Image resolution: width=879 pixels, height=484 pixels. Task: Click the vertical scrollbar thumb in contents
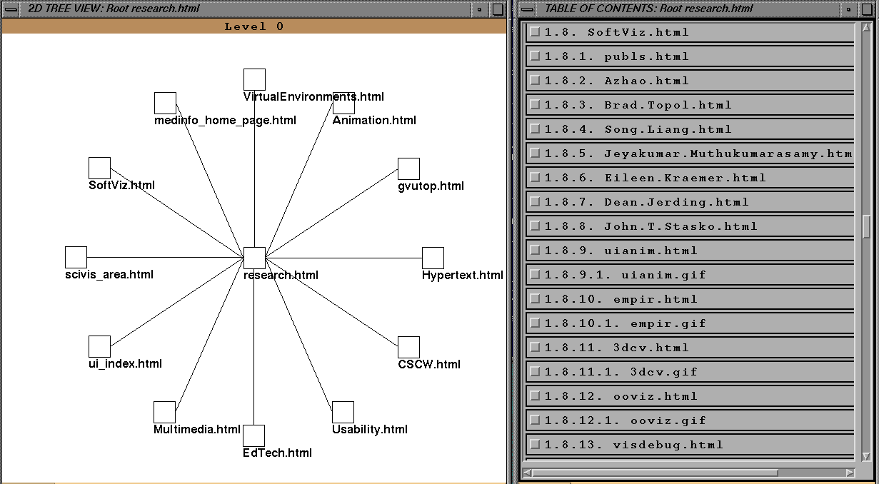866,226
